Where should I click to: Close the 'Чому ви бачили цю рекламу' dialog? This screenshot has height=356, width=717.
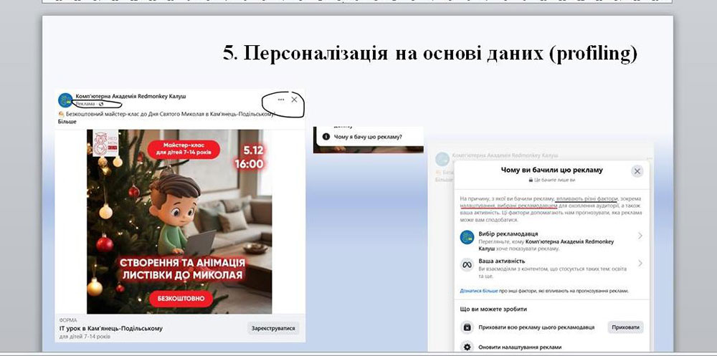637,171
